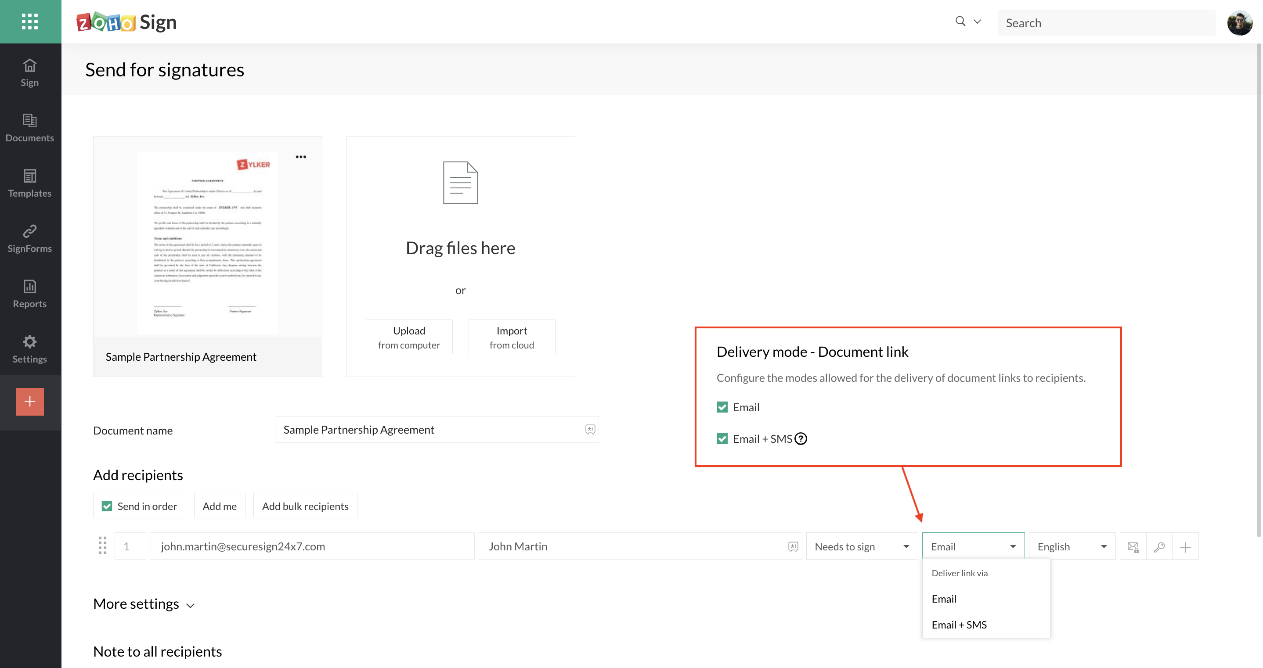
Task: Open the Templates sidebar section
Action: pos(30,183)
